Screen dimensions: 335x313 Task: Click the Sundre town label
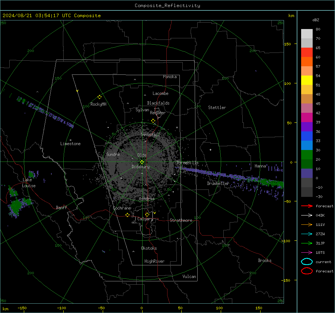point(113,154)
